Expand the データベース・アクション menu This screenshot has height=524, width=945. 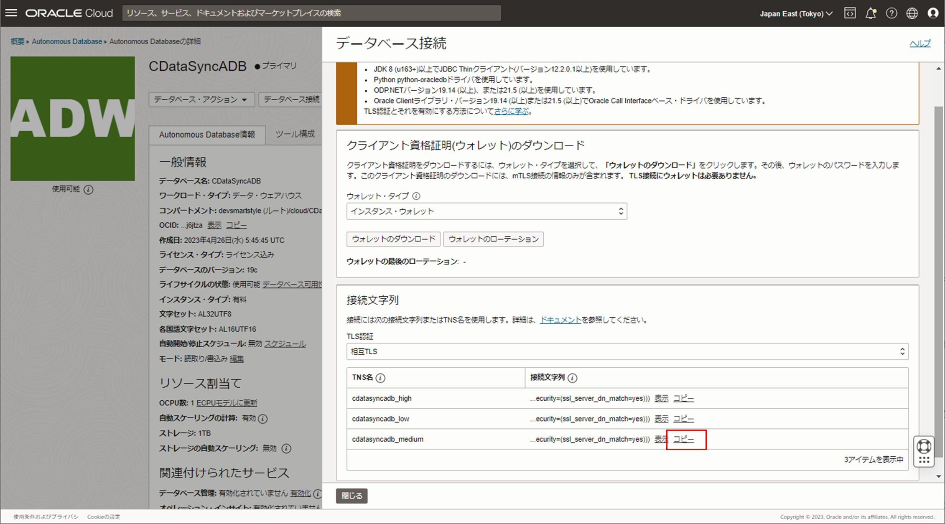(201, 99)
